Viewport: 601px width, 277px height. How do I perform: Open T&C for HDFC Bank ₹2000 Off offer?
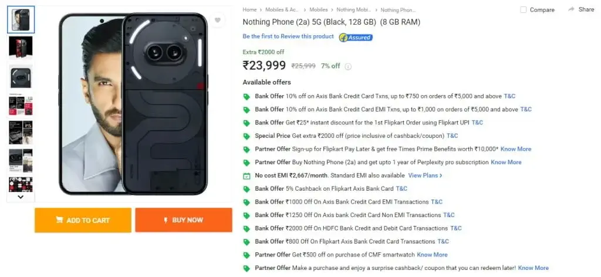point(455,228)
